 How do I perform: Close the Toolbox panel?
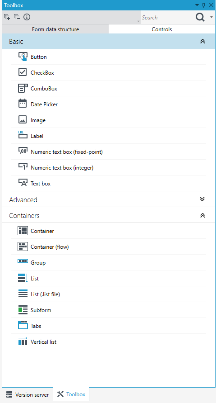click(211, 5)
